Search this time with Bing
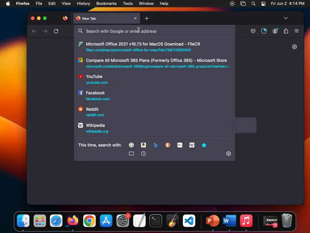The width and height of the screenshot is (310, 233). pyautogui.click(x=156, y=145)
